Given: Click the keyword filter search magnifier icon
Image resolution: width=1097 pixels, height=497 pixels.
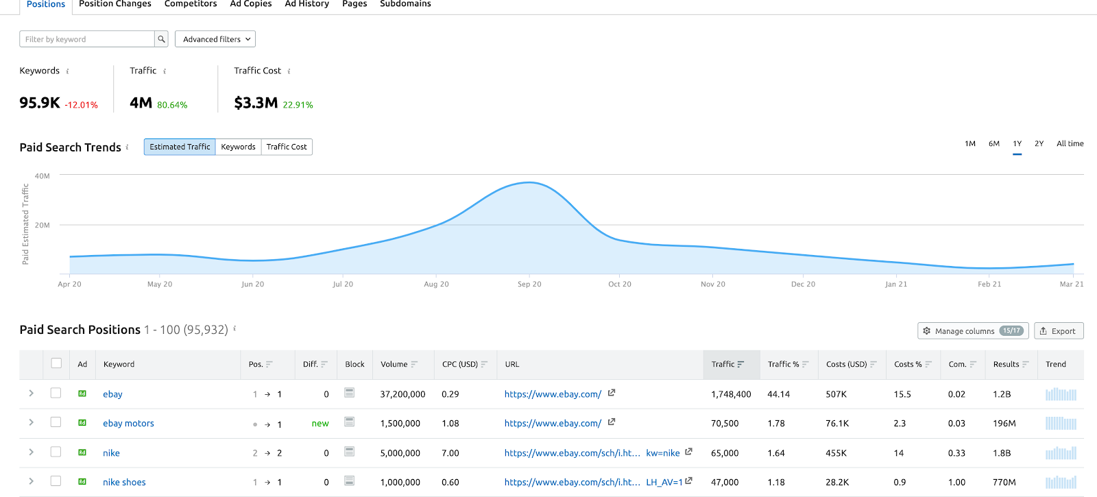Looking at the screenshot, I should [161, 39].
